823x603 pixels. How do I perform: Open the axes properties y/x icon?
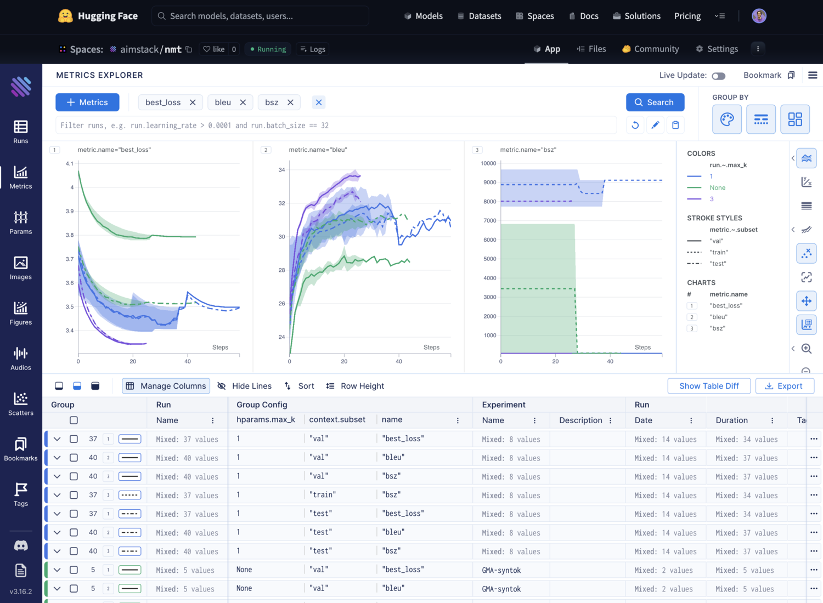pos(807,182)
